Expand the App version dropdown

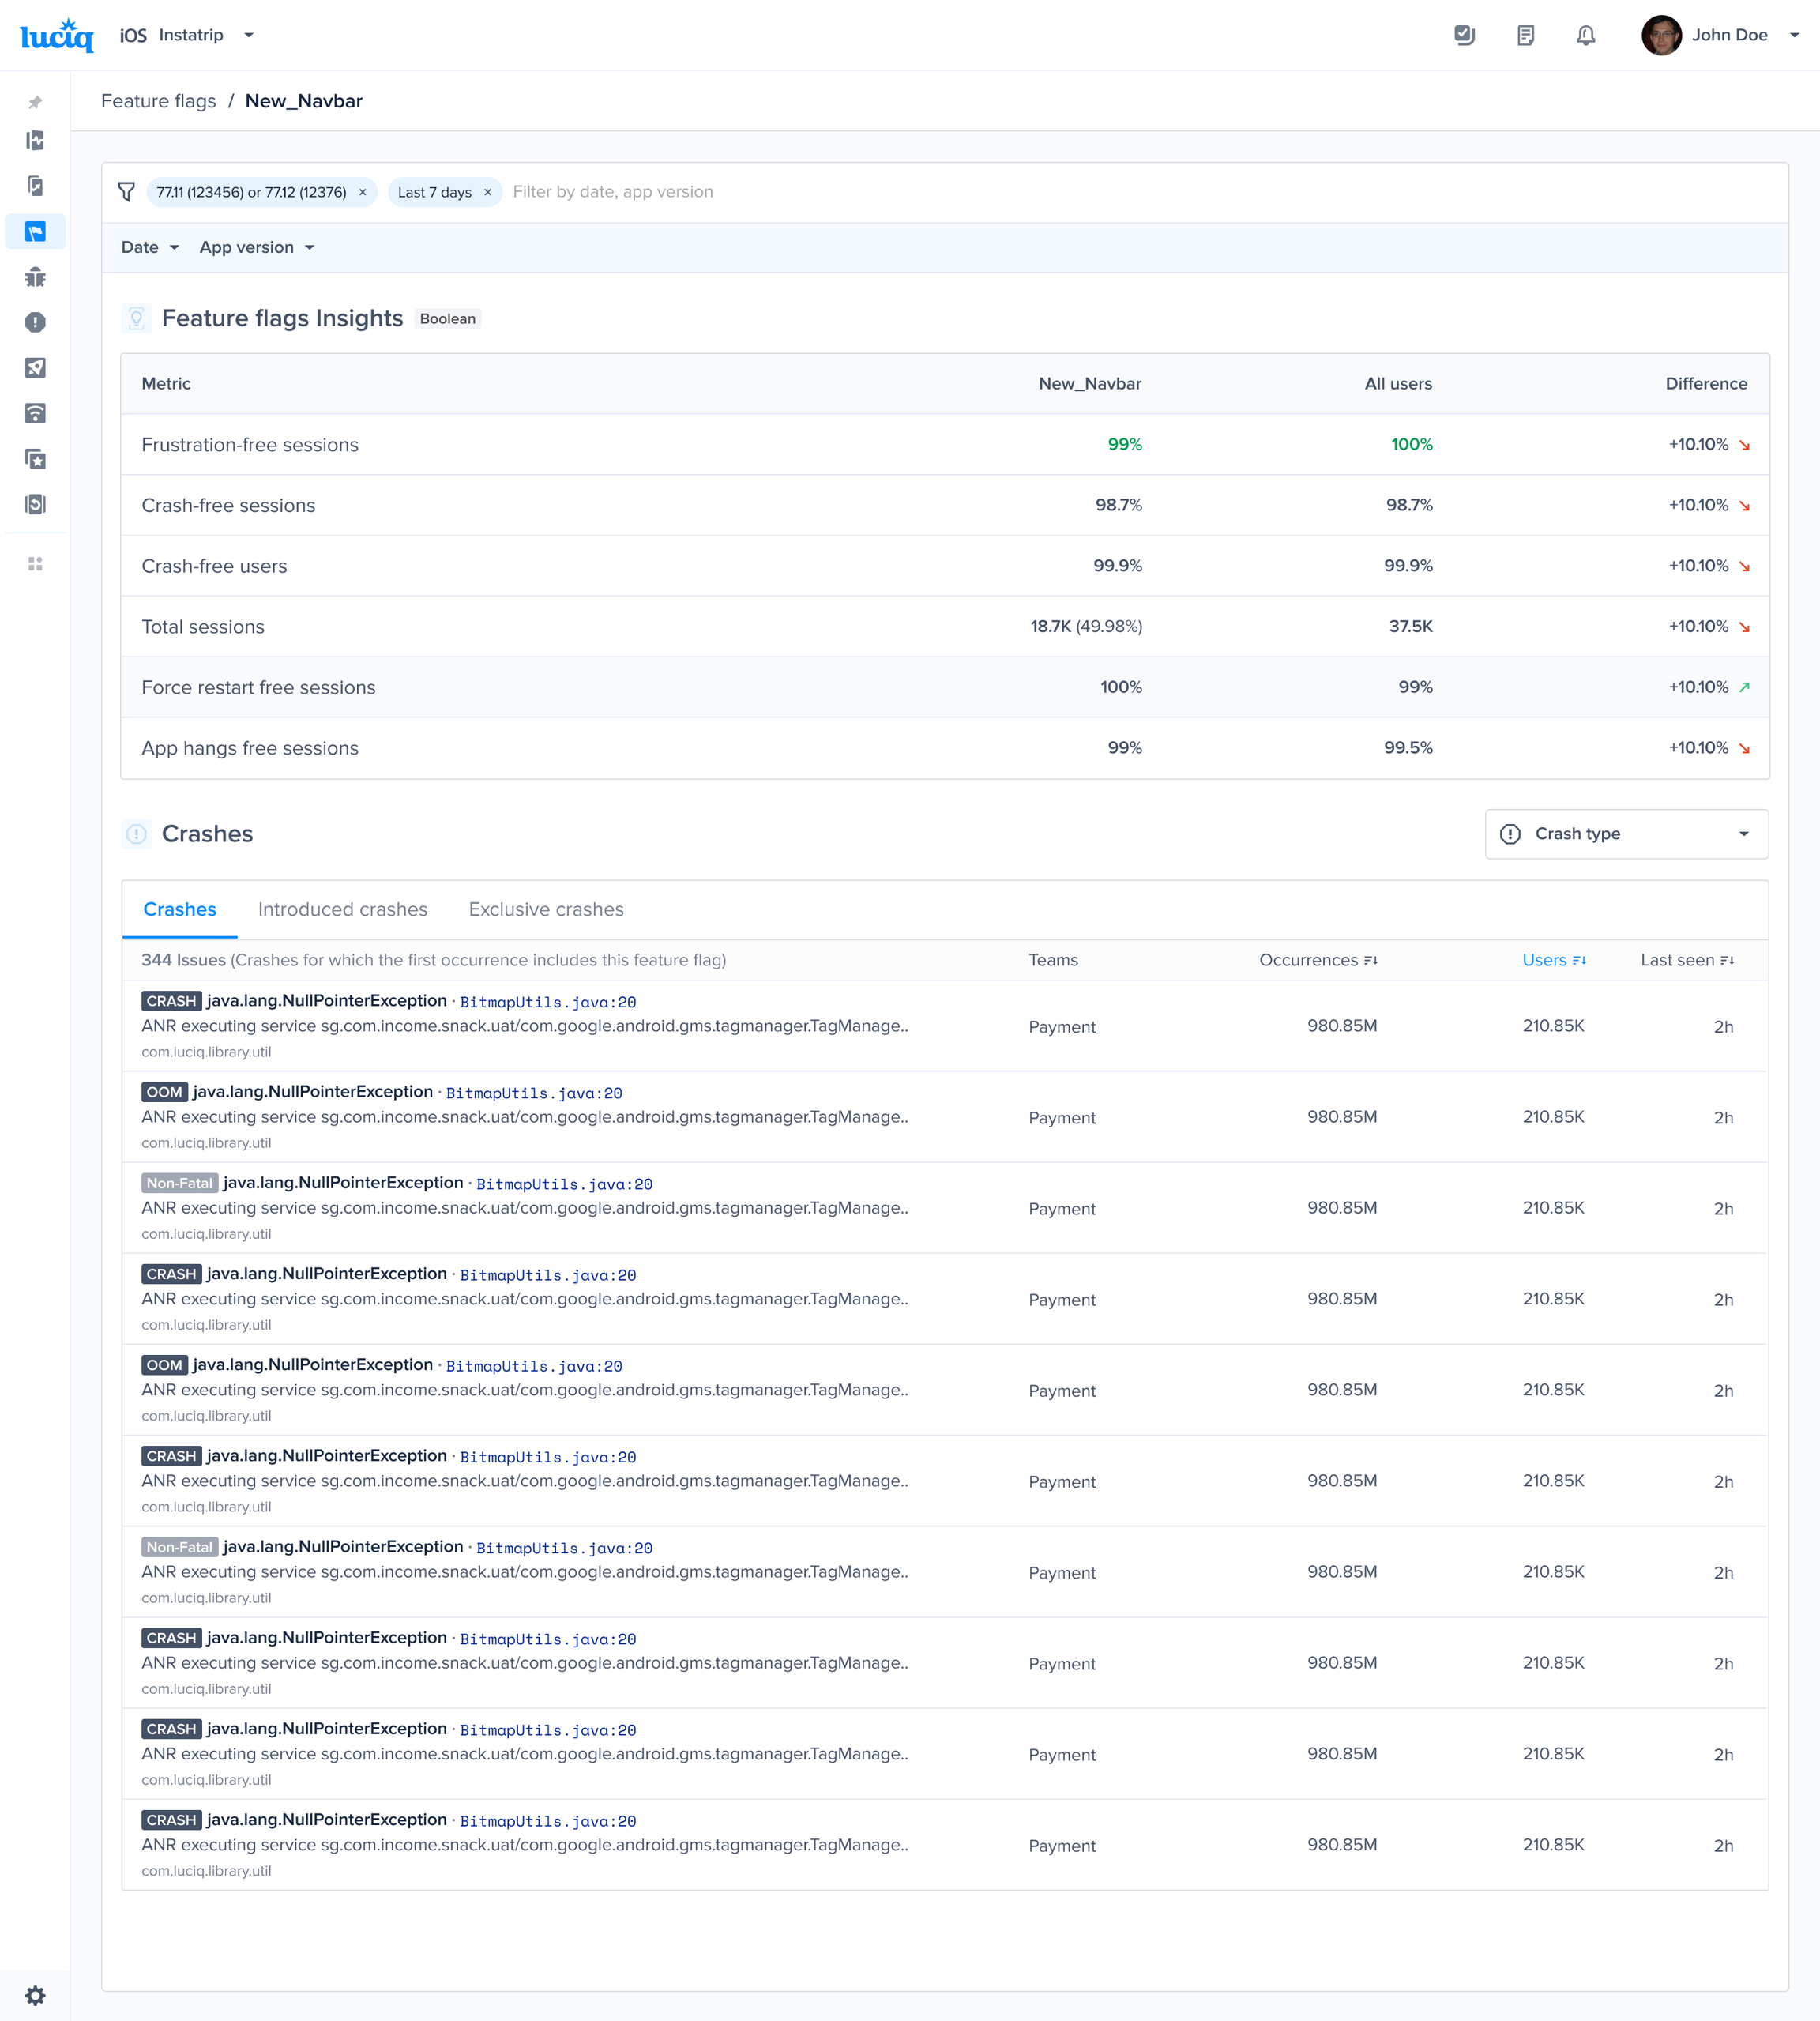(256, 247)
